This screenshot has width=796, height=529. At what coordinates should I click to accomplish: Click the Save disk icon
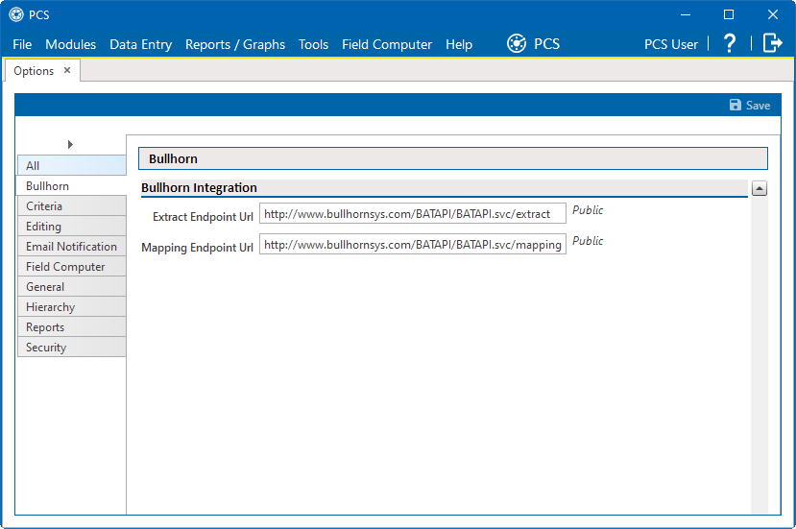coord(736,105)
